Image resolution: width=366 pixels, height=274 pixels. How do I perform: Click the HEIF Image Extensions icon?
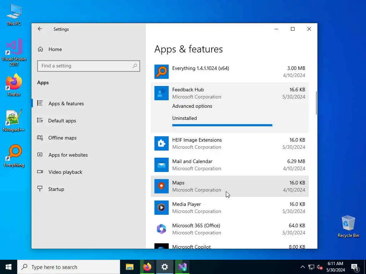162,143
